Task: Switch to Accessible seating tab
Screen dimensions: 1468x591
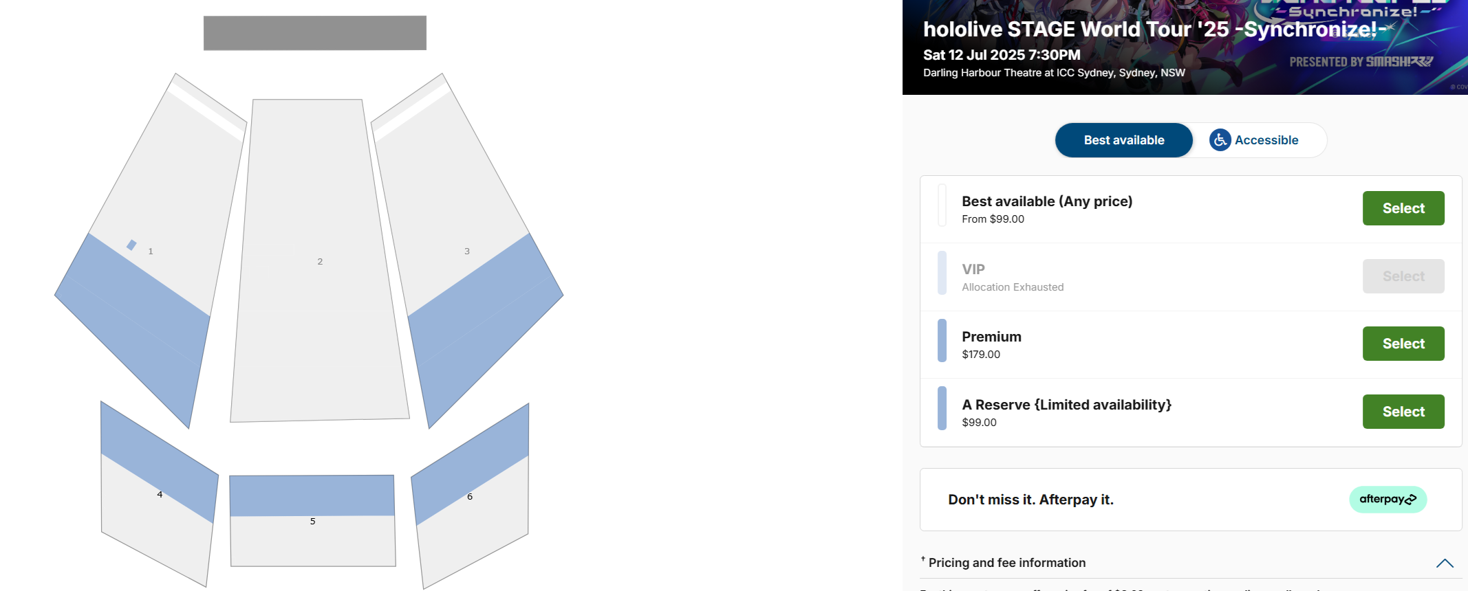Action: [x=1266, y=140]
